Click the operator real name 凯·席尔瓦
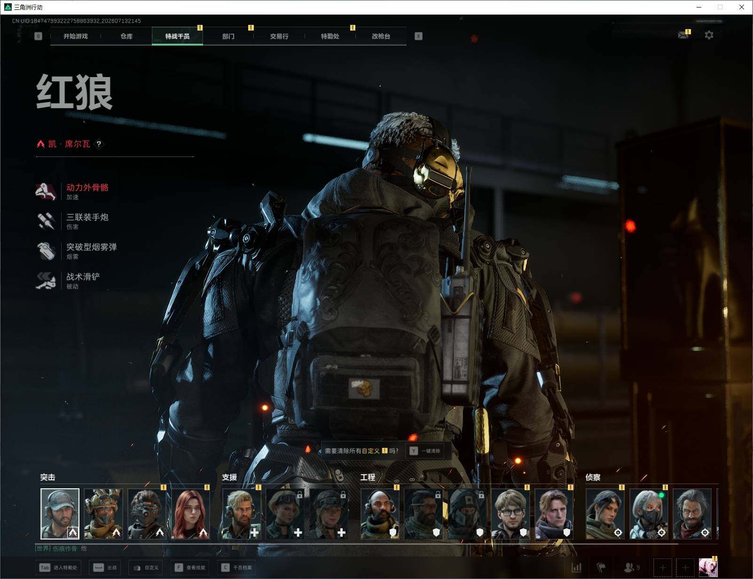 pyautogui.click(x=69, y=144)
